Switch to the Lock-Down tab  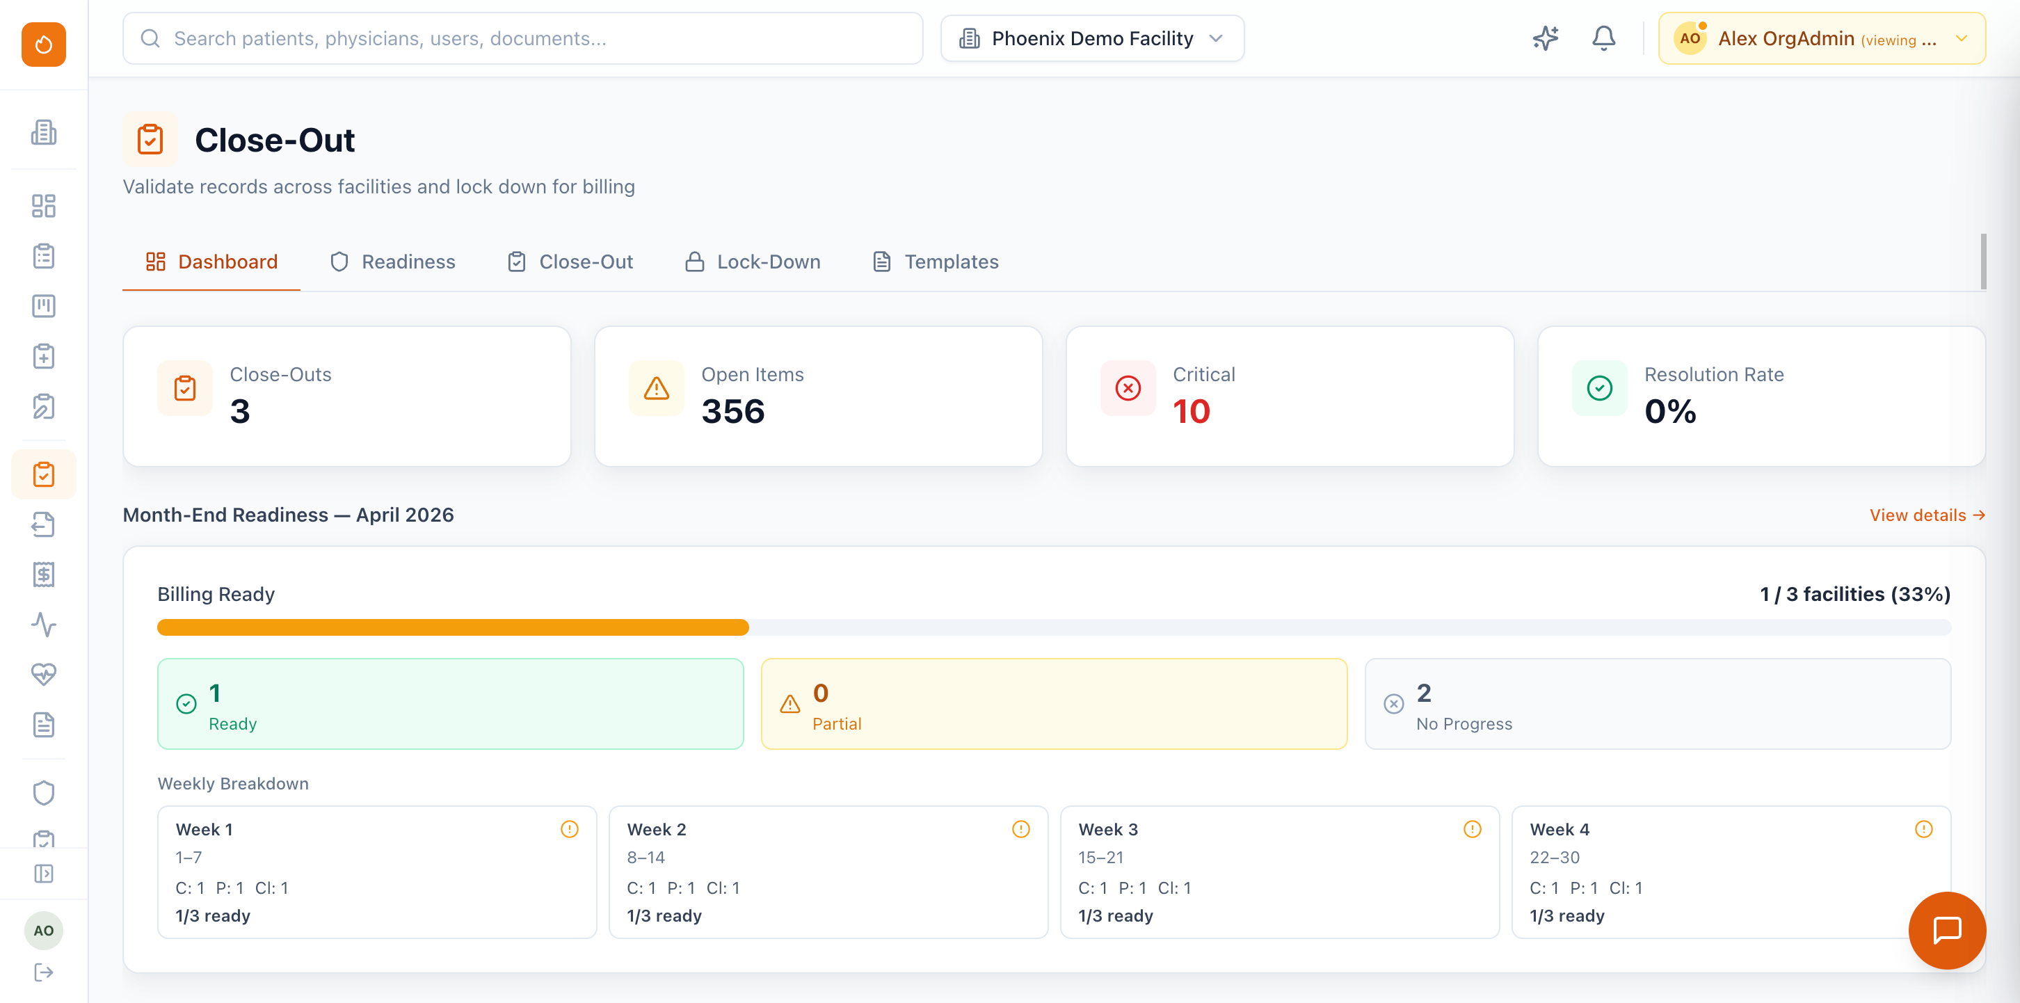click(753, 262)
